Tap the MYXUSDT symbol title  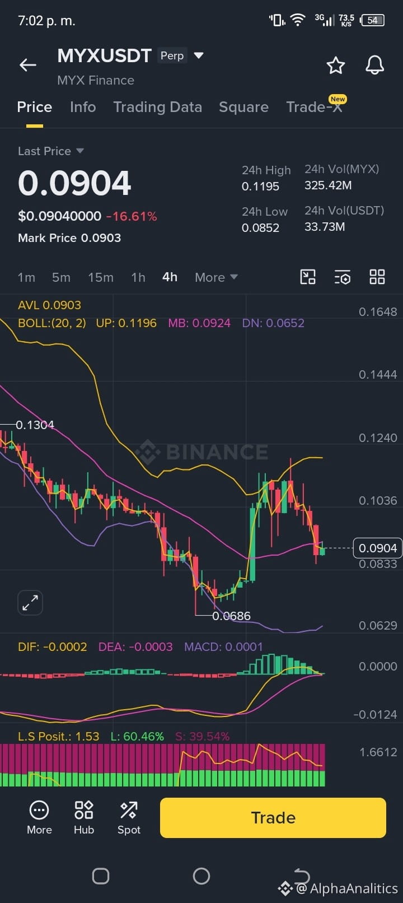(x=105, y=55)
